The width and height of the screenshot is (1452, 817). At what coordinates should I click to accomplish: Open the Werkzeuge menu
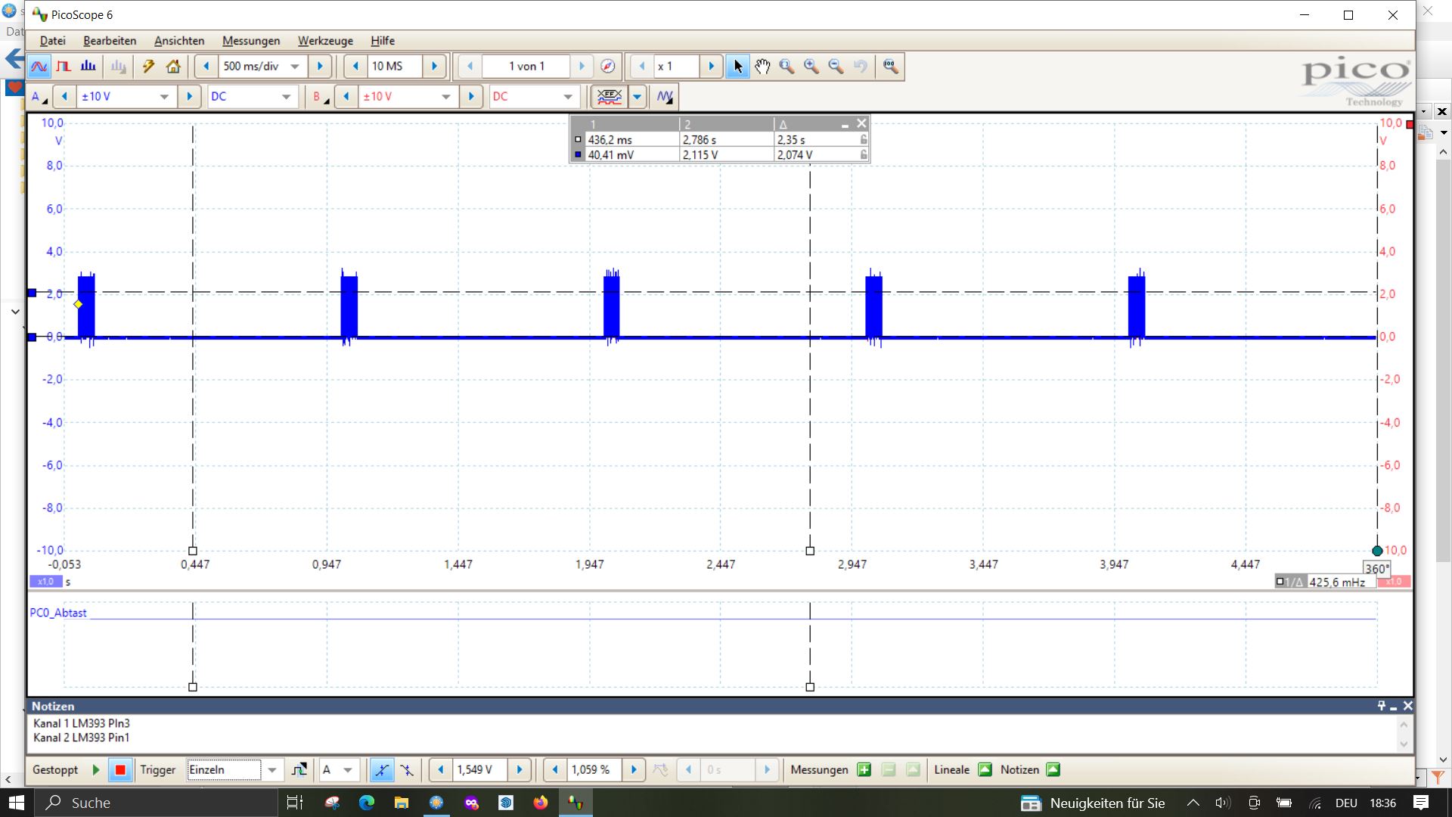click(x=324, y=41)
